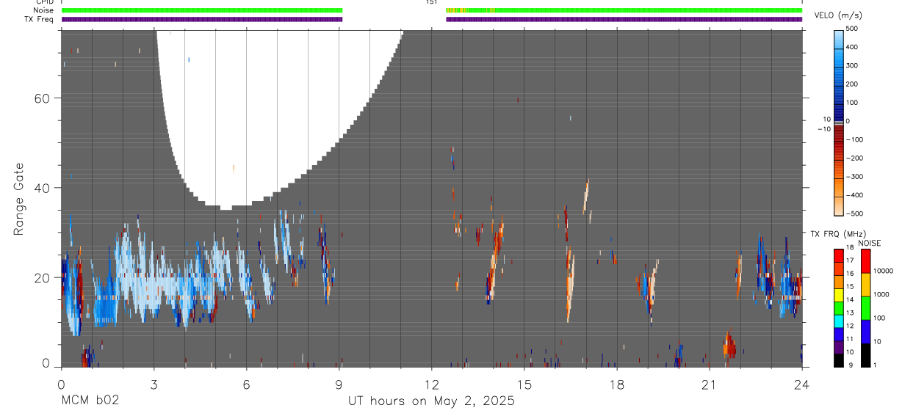This screenshot has width=902, height=416.
Task: Click the '151' CPID value above the plot
Action: pos(432,2)
